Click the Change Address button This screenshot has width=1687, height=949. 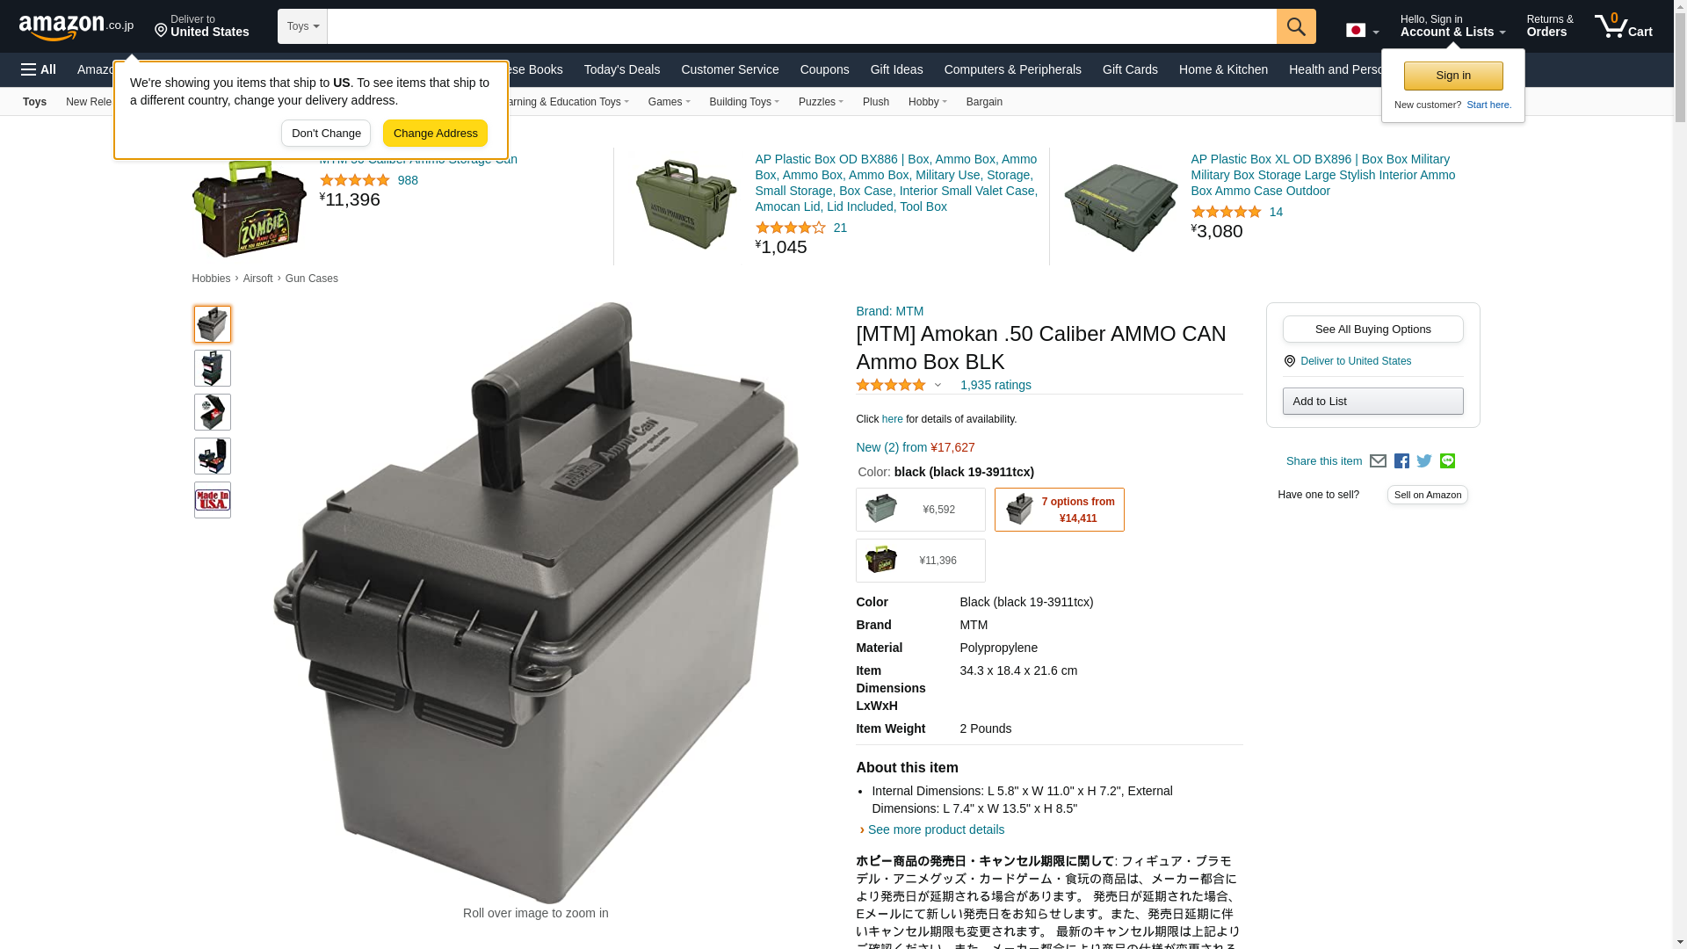pyautogui.click(x=435, y=134)
